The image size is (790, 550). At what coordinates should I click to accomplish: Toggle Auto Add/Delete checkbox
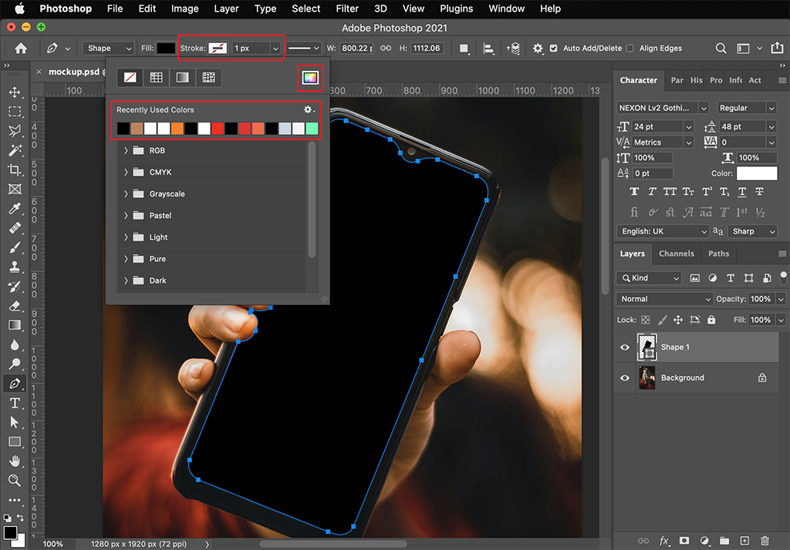(554, 49)
